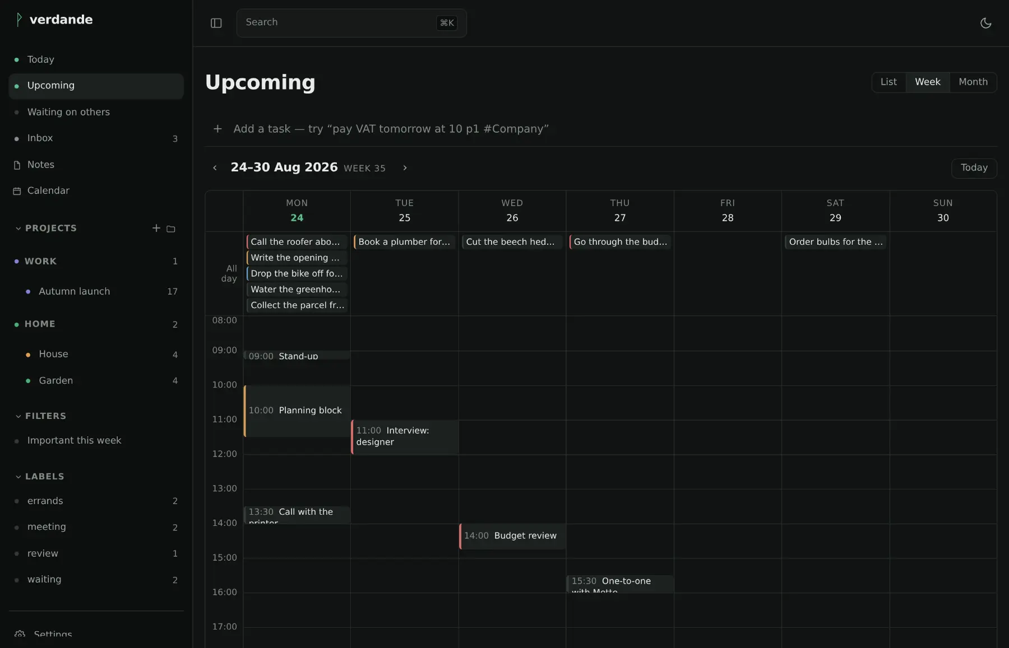Image resolution: width=1009 pixels, height=648 pixels.
Task: Collapse the FILTERS section
Action: coord(41,416)
